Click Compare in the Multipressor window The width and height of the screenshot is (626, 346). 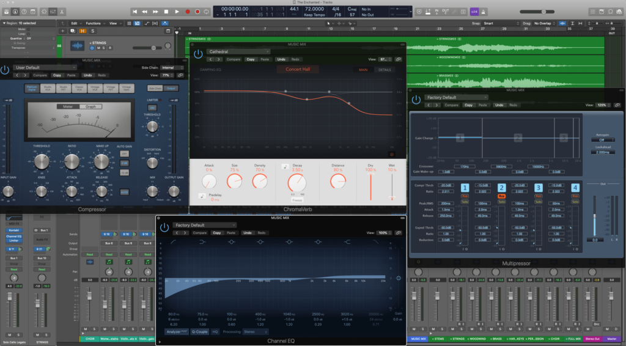coord(451,105)
